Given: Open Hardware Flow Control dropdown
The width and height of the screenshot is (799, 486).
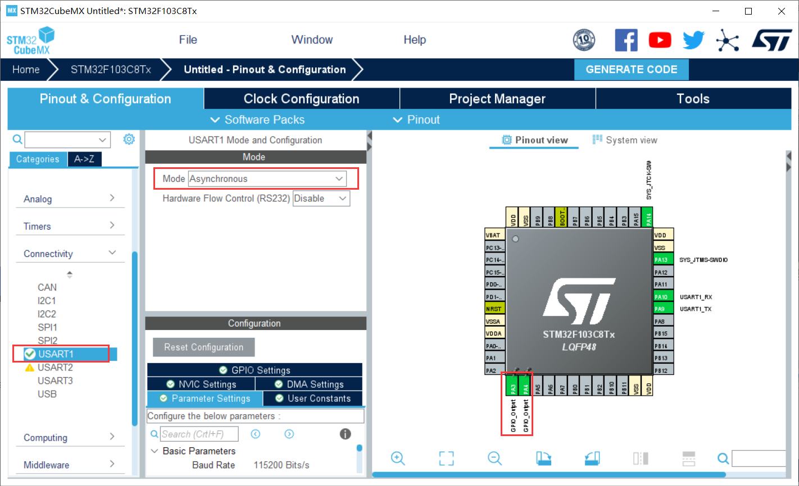Looking at the screenshot, I should [x=321, y=199].
